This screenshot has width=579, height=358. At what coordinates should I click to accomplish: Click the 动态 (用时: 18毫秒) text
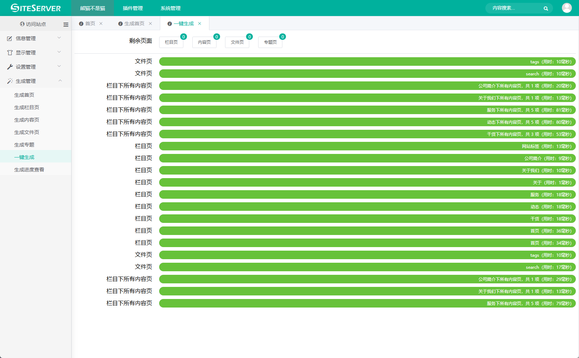click(551, 207)
